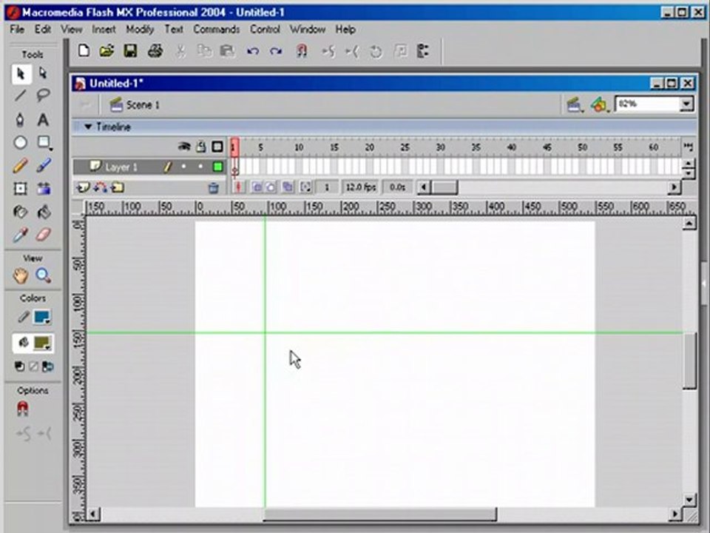Viewport: 710px width, 533px height.
Task: Select the Paint Bucket tool
Action: tap(44, 212)
